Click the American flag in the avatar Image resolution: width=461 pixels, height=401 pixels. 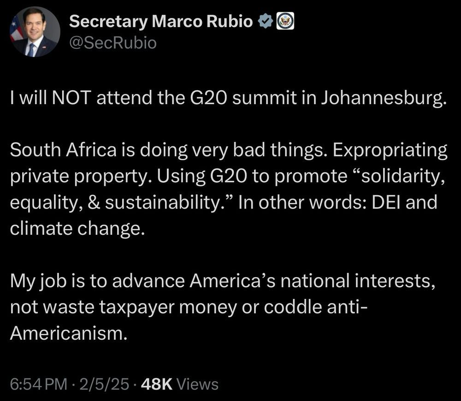coord(16,29)
